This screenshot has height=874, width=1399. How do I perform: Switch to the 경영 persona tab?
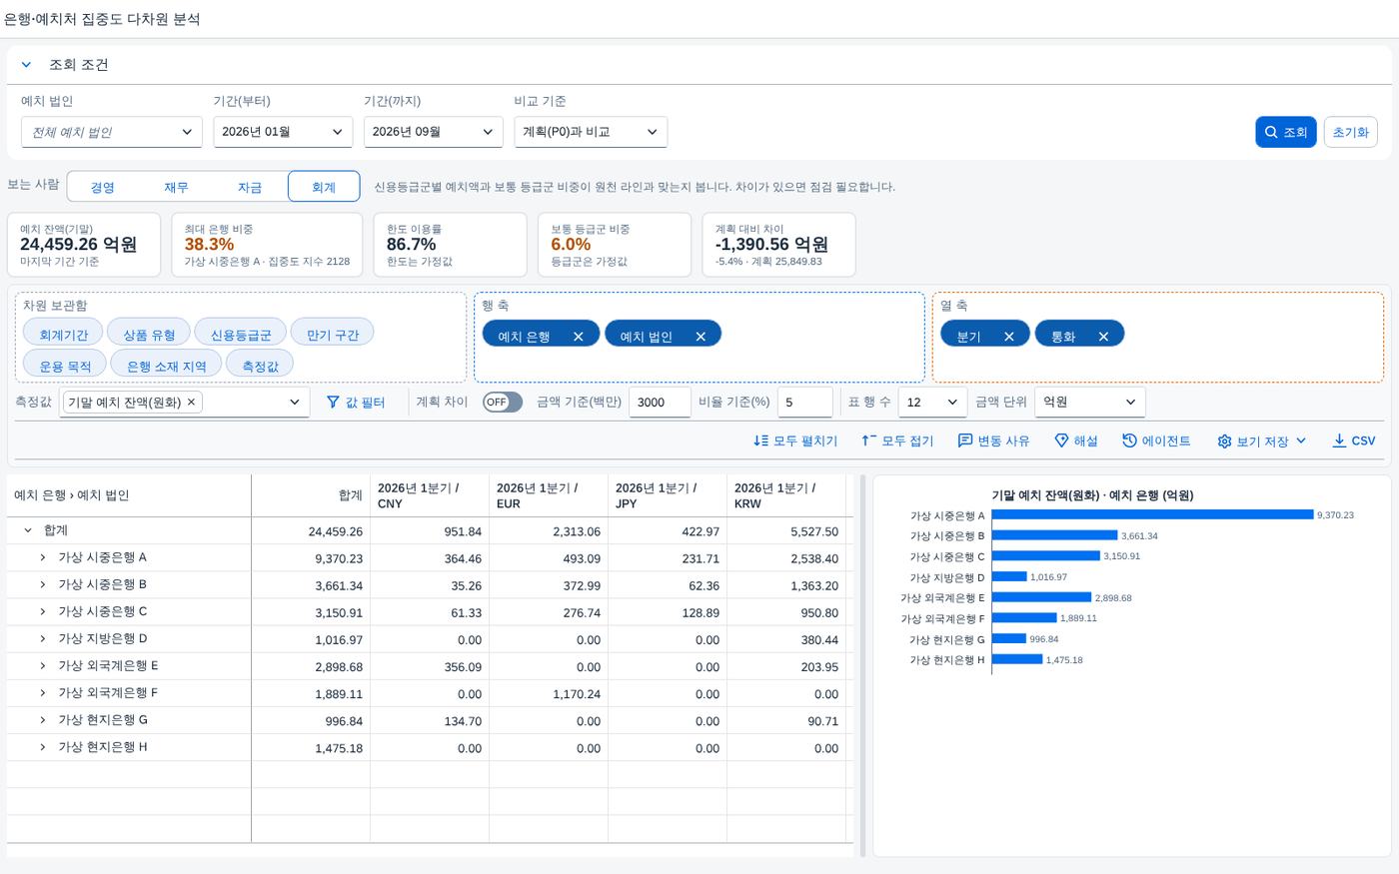(103, 187)
